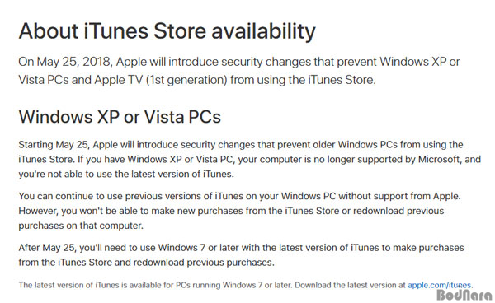Click 'purchases on that computer.' line
This screenshot has width=495, height=303.
81,226
